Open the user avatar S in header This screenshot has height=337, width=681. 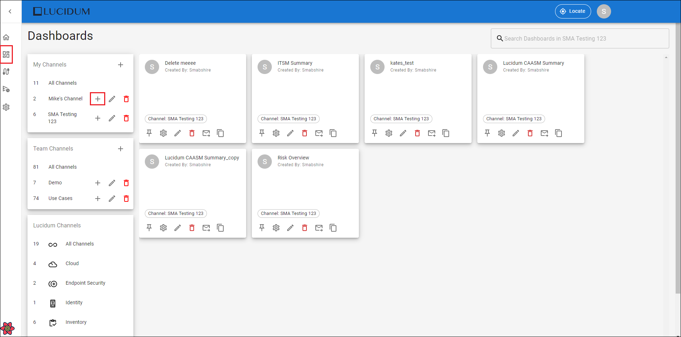[x=604, y=11]
